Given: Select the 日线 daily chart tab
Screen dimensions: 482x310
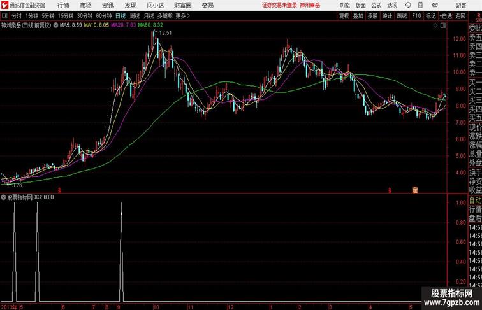Looking at the screenshot, I should coord(120,16).
